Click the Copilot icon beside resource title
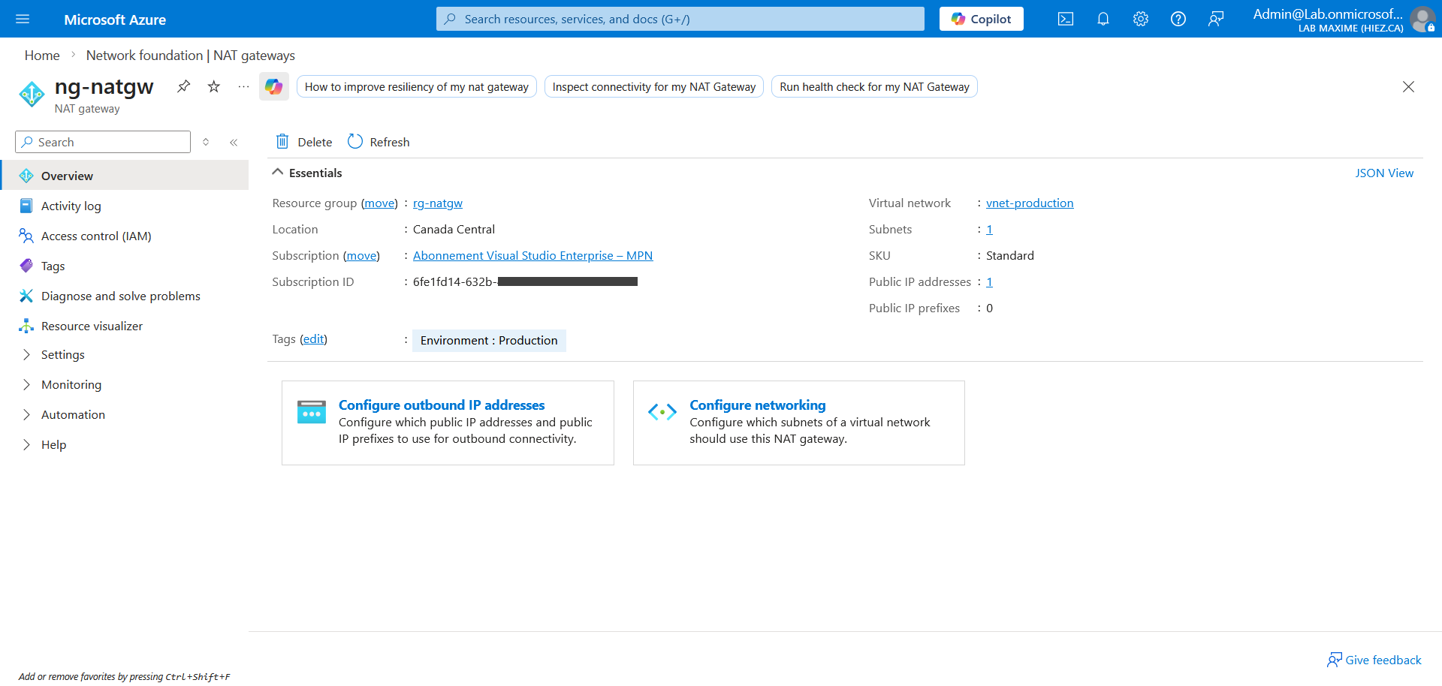Viewport: 1442px width, 686px height. coord(273,87)
